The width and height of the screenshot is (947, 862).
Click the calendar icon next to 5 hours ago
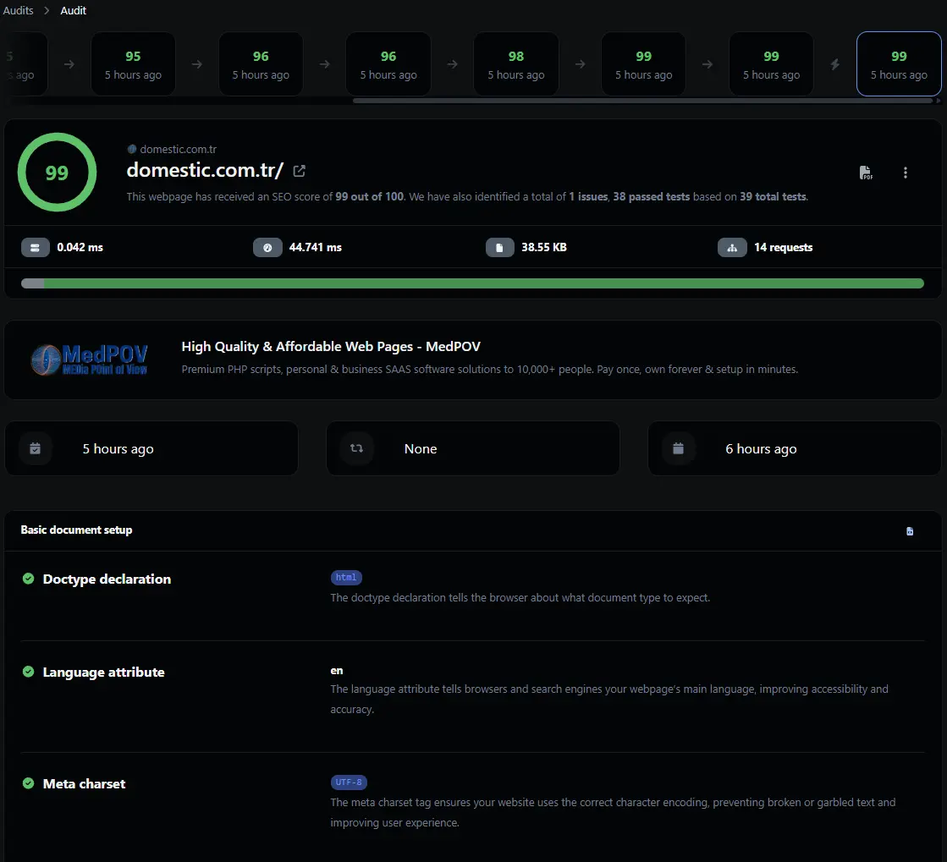pos(35,447)
